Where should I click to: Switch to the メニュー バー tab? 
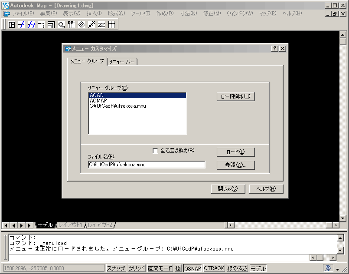click(x=122, y=62)
